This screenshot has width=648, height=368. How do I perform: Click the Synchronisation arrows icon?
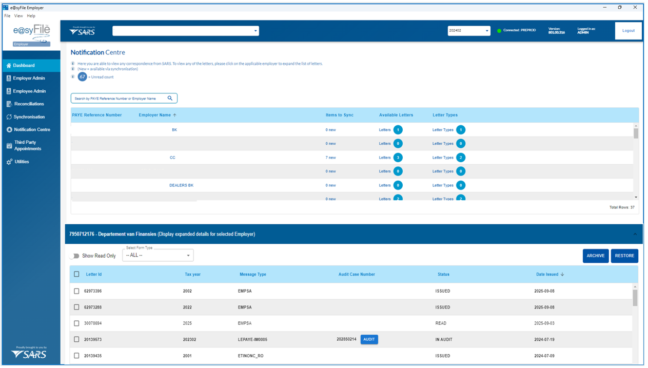tap(9, 117)
